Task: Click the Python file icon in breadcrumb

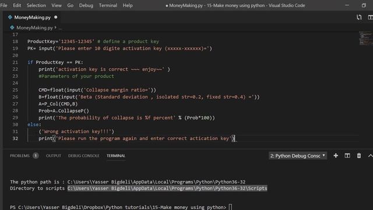Action: [x=12, y=27]
